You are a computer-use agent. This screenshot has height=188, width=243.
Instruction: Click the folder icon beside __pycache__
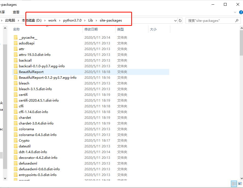(x=16, y=37)
